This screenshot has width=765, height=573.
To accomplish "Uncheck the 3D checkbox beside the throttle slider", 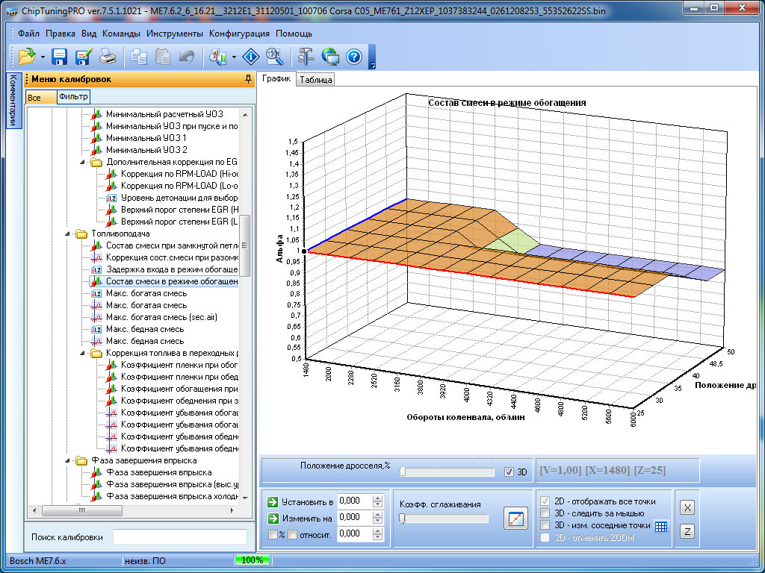I will (x=510, y=472).
